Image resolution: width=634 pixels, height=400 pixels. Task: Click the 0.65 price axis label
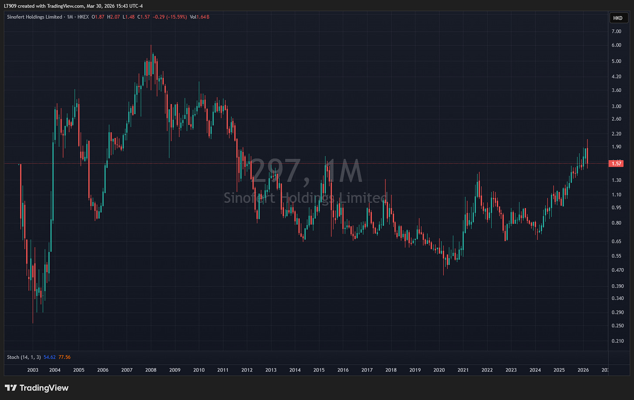(x=616, y=241)
